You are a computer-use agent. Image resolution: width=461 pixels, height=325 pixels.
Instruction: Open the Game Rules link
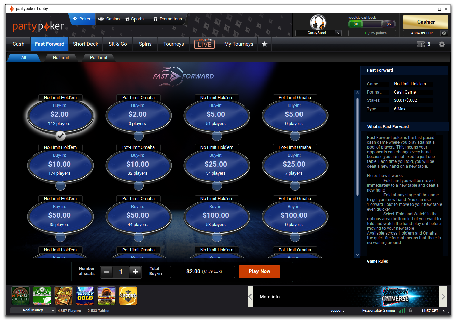click(377, 261)
